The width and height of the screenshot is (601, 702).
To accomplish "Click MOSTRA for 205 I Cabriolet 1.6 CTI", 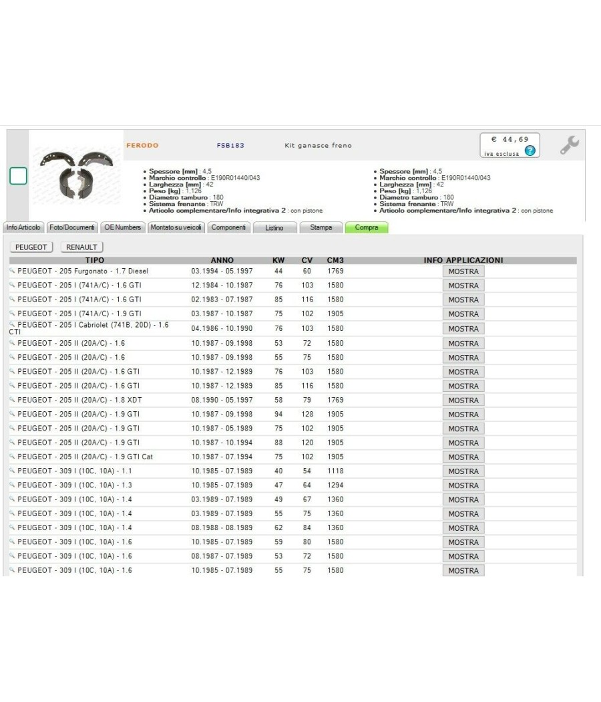I will pos(463,329).
